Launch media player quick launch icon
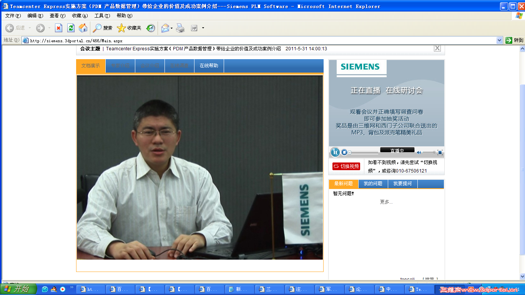Image resolution: width=525 pixels, height=295 pixels. (63, 289)
